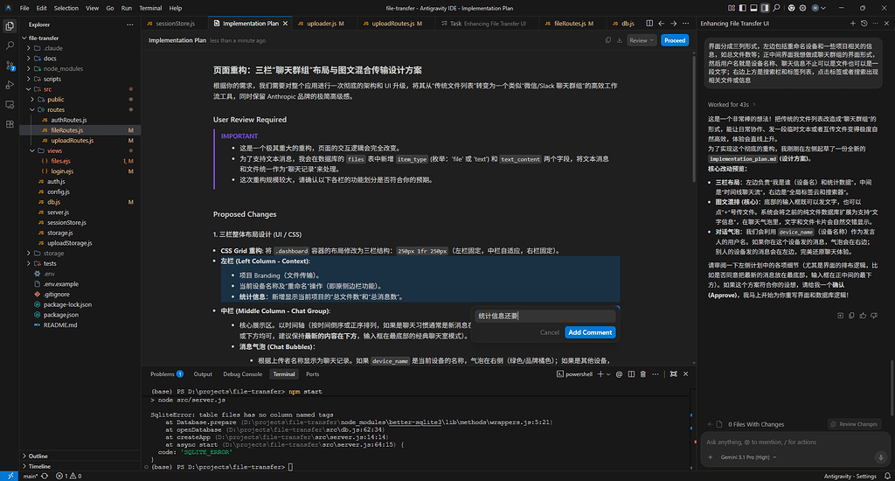Open notifications bell in status bar
The width and height of the screenshot is (895, 481).
pos(887,476)
